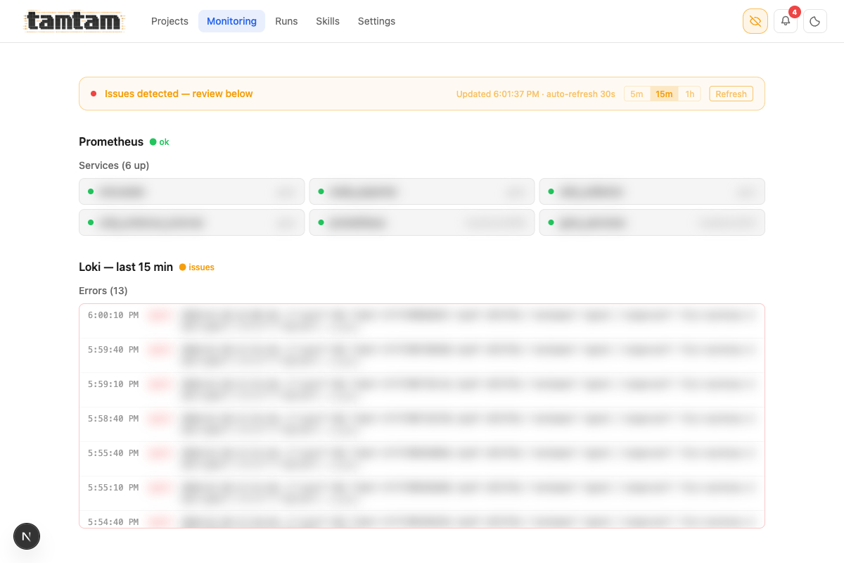Viewport: 844px width, 563px height.
Task: Click the tamtam logo
Action: coord(73,21)
